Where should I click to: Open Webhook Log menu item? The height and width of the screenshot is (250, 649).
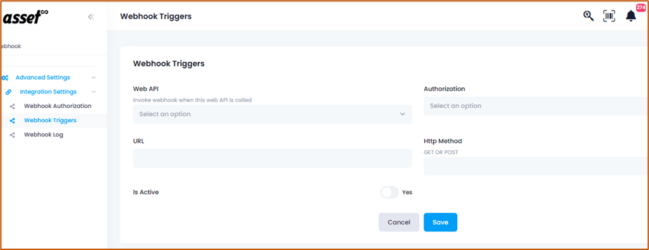(x=43, y=135)
